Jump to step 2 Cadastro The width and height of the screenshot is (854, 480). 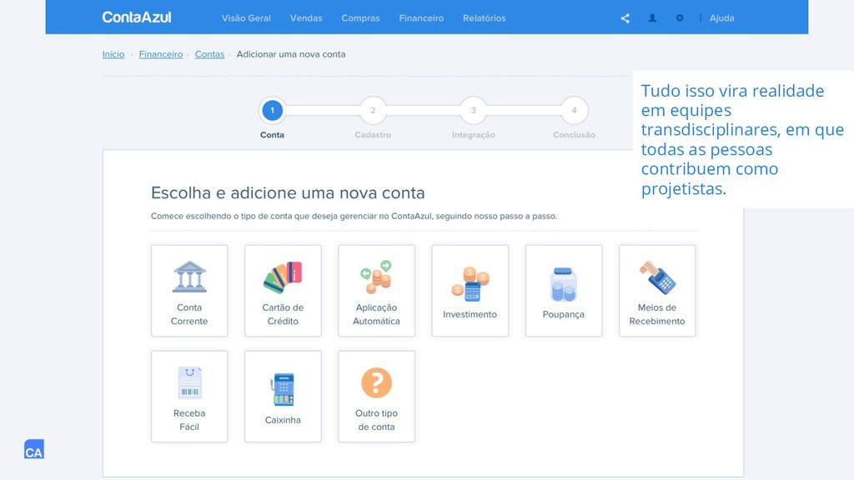[x=373, y=111]
